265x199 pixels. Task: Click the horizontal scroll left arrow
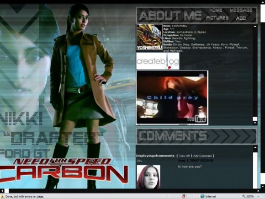[2, 191]
